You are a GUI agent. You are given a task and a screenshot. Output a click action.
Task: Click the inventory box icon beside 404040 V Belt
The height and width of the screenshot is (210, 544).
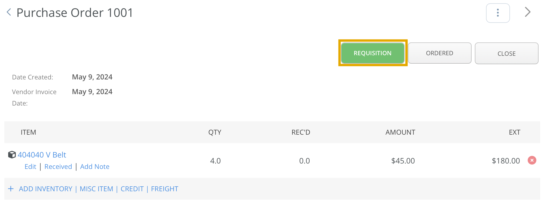click(12, 155)
